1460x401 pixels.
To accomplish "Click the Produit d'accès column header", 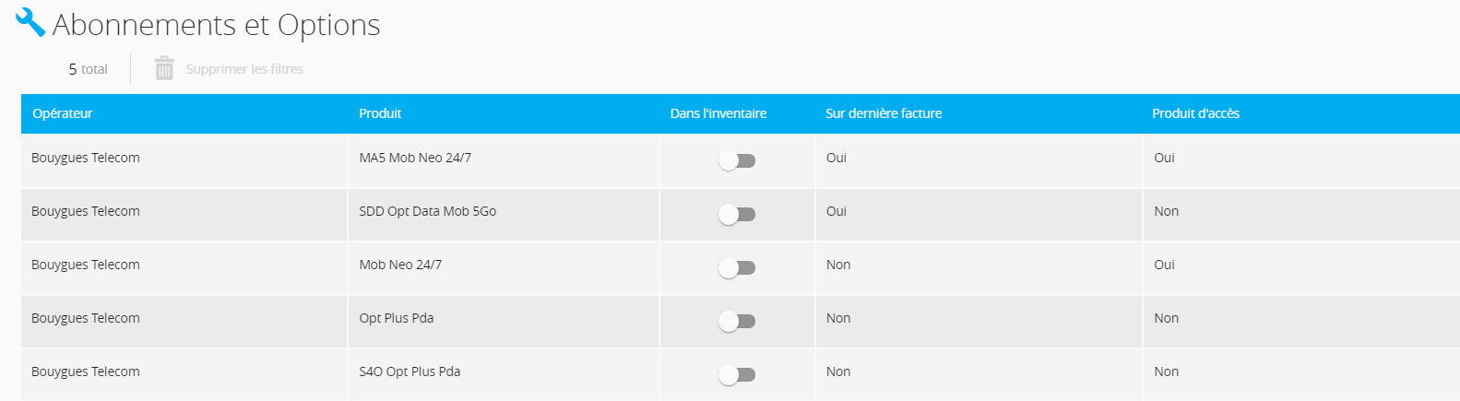I will (1195, 113).
